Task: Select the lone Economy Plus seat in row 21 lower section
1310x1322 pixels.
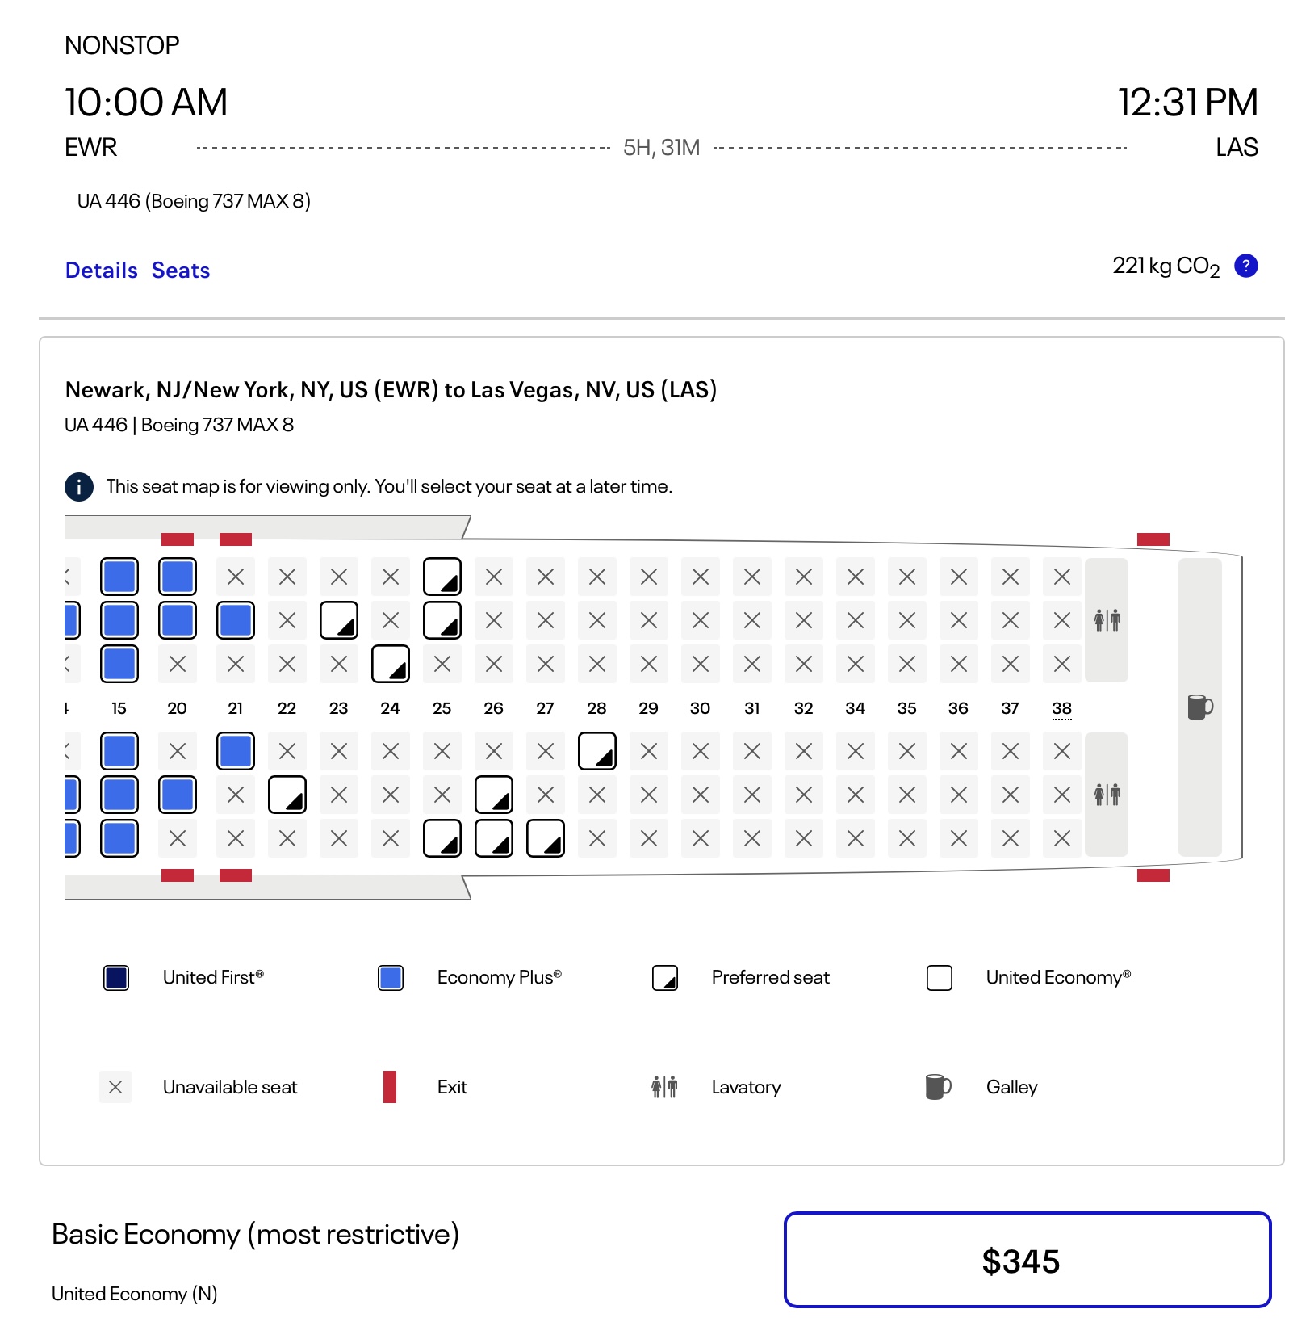Action: coord(236,751)
